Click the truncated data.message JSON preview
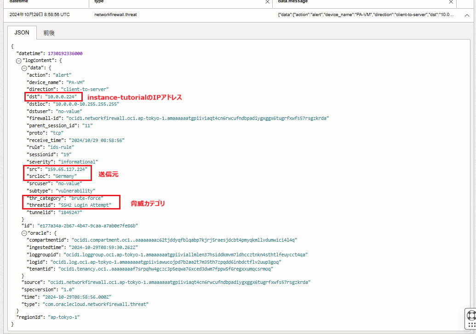The width and height of the screenshot is (476, 334). click(x=366, y=15)
